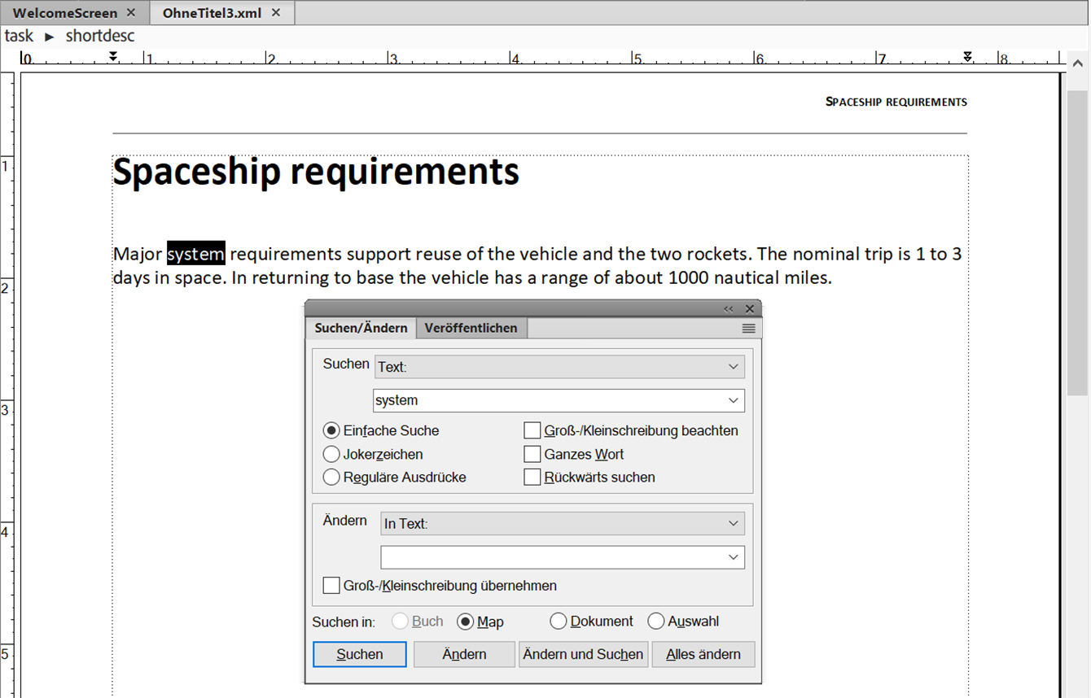Tick Groß-/Kleinschreibung beachten

point(532,430)
